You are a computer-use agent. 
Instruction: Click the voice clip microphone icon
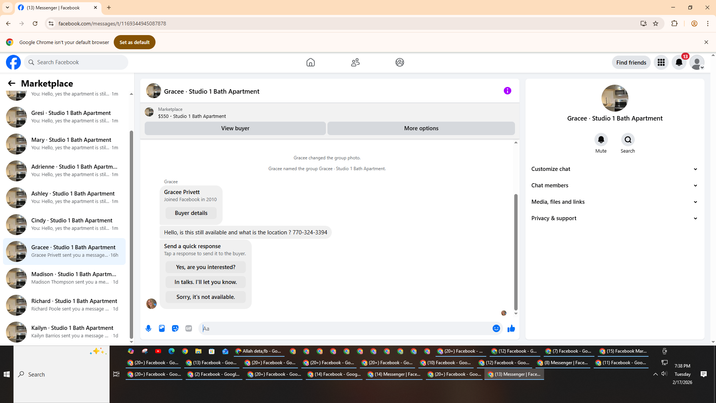coord(148,328)
